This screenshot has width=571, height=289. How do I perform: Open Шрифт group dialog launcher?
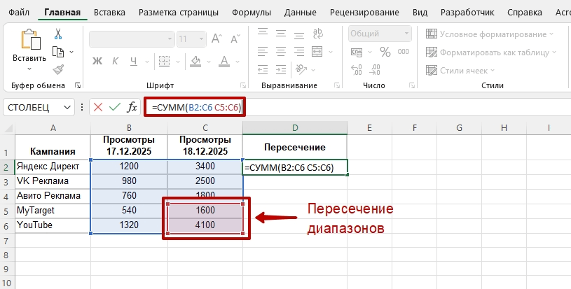click(x=243, y=85)
